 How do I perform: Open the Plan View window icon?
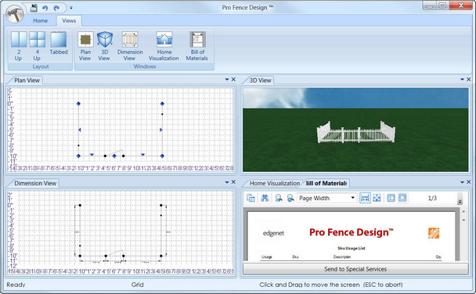pos(85,46)
